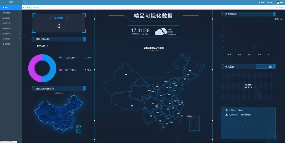Click the 负责人 精品 line
Image resolution: width=285 pixels, height=143 pixels.
[234, 110]
